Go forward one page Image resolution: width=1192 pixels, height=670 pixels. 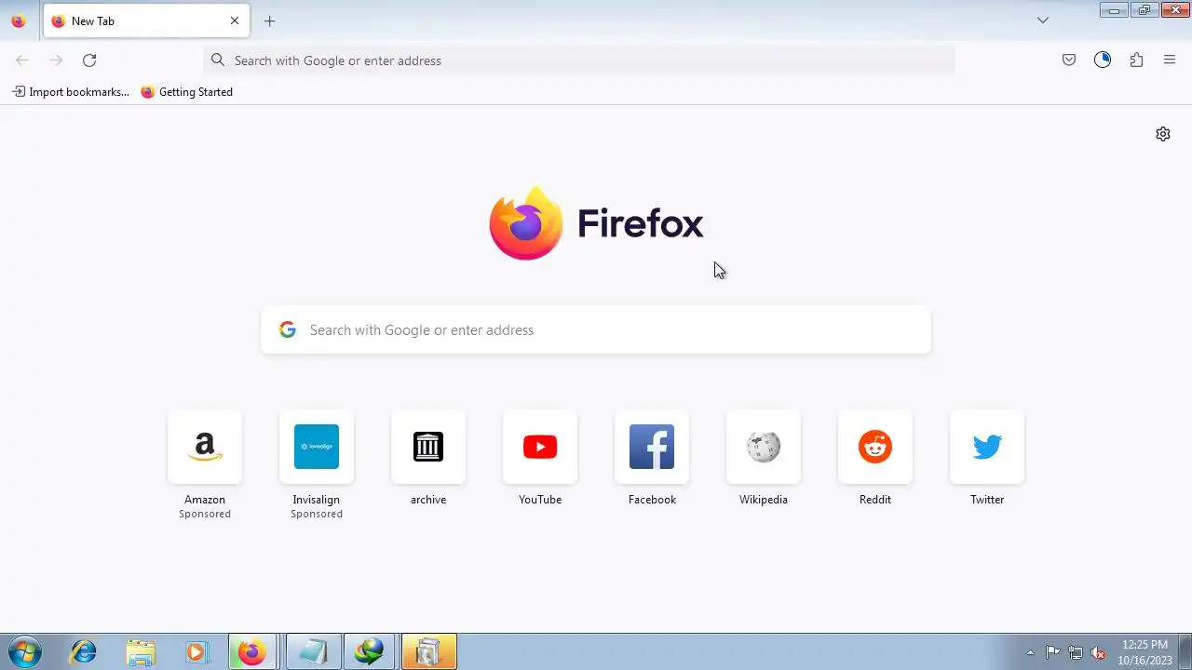[56, 60]
